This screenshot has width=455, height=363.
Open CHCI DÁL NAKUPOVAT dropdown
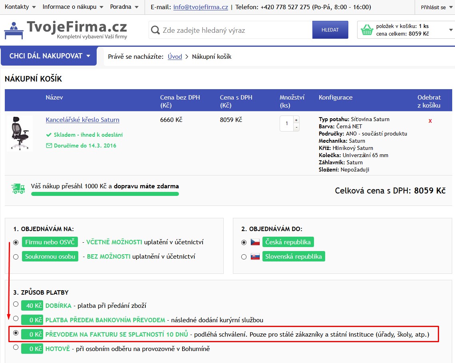49,56
